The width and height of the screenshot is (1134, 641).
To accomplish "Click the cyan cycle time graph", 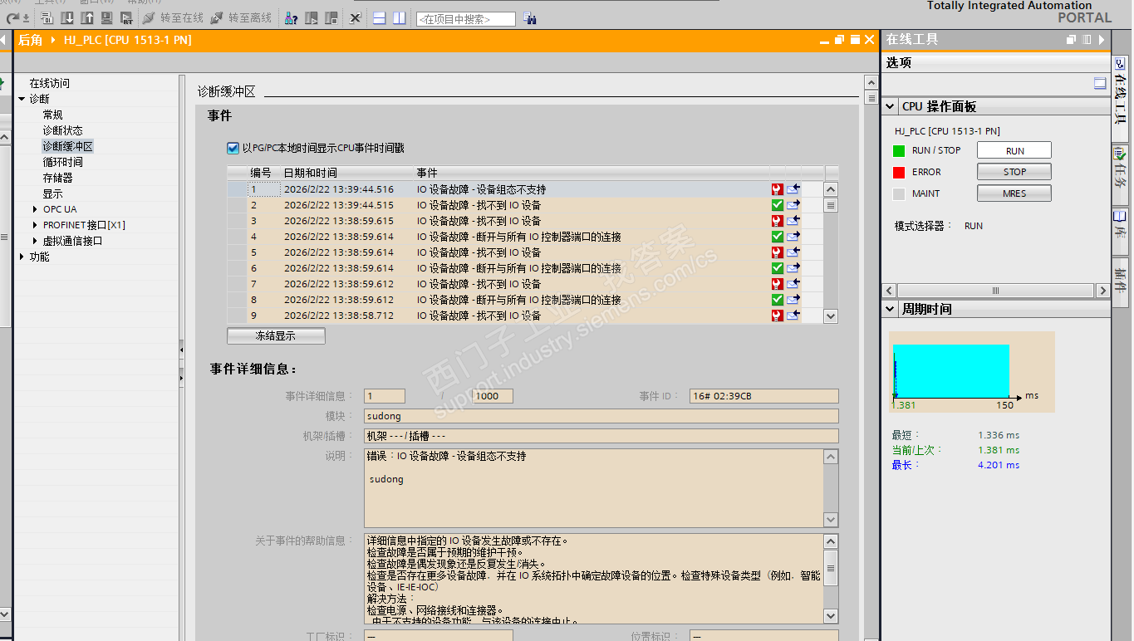I will (952, 371).
